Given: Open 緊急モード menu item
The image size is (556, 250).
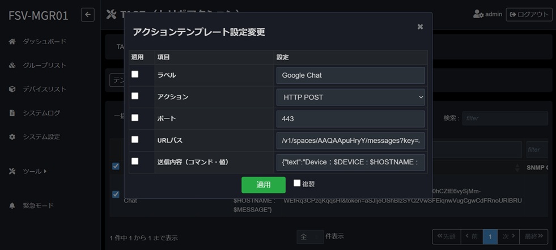Looking at the screenshot, I should click(39, 206).
